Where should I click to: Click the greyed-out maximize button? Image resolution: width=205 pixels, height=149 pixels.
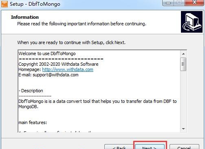pyautogui.click(x=179, y=2)
